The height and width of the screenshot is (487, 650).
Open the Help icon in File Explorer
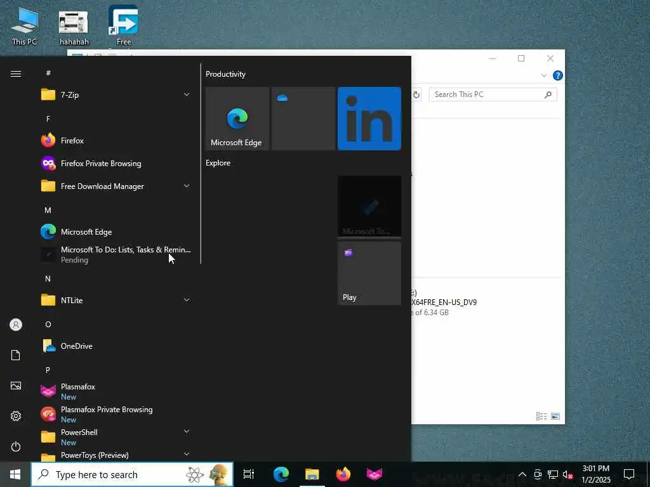558,75
